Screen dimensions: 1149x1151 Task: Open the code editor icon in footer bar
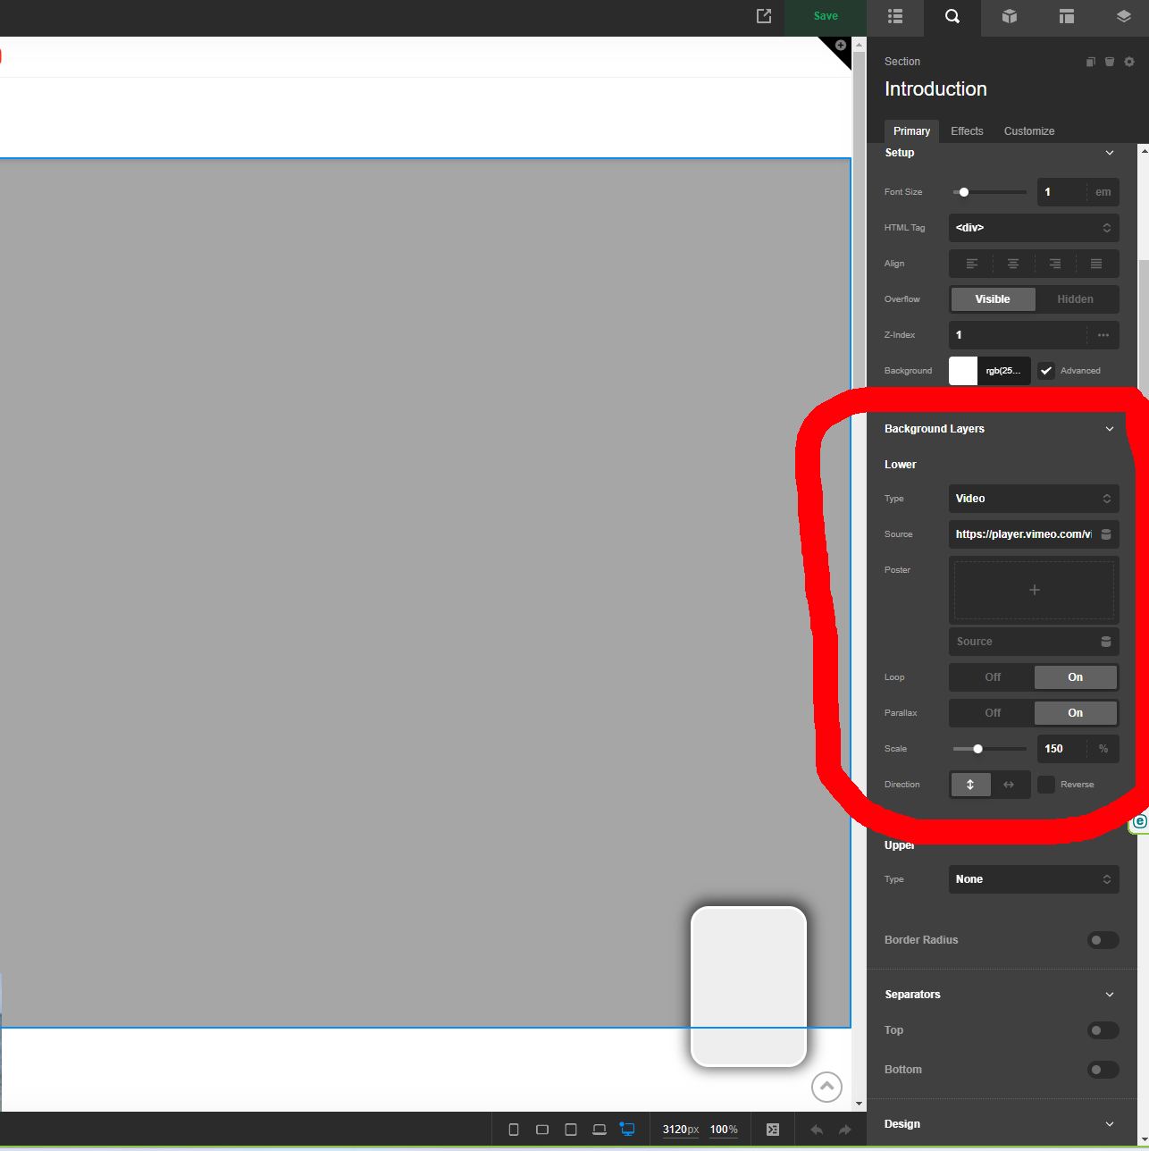[x=773, y=1130]
